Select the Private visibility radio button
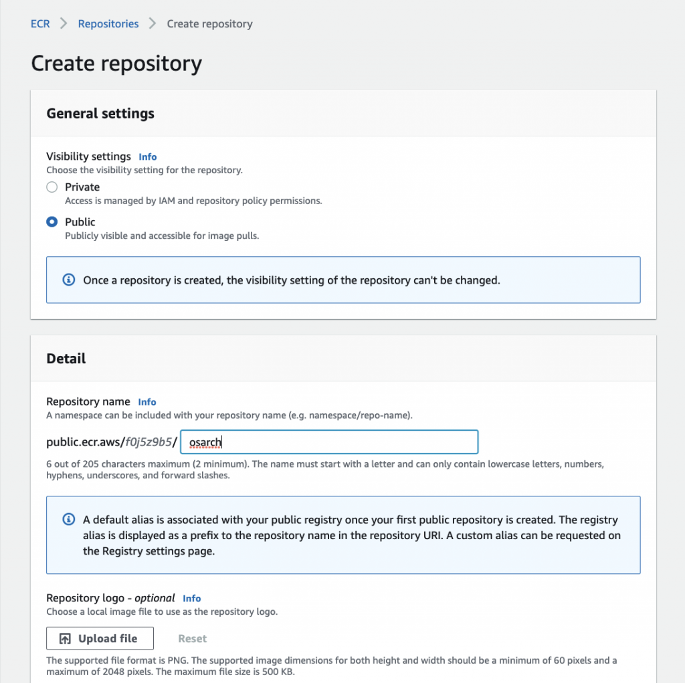The height and width of the screenshot is (683, 685). click(x=52, y=187)
